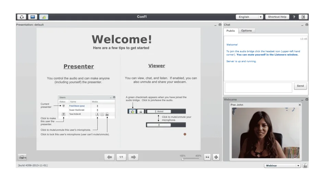The width and height of the screenshot is (329, 181).
Task: Focus the chat message input field
Action: (258, 87)
